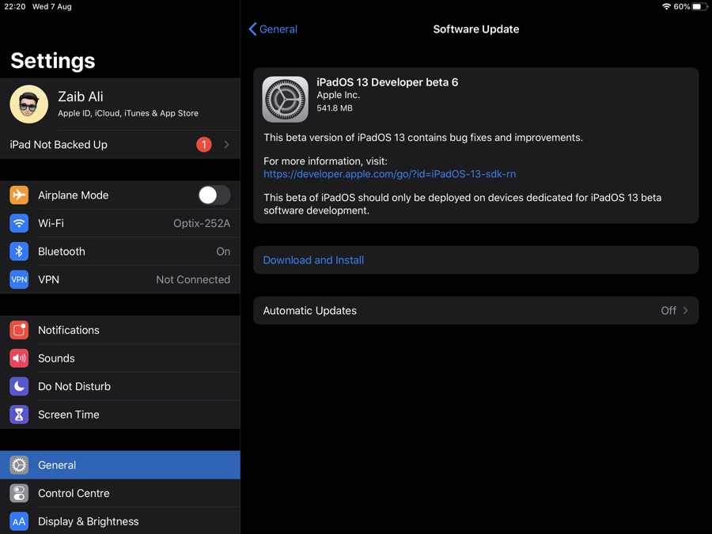
Task: Open the Notifications settings row
Action: [120, 330]
